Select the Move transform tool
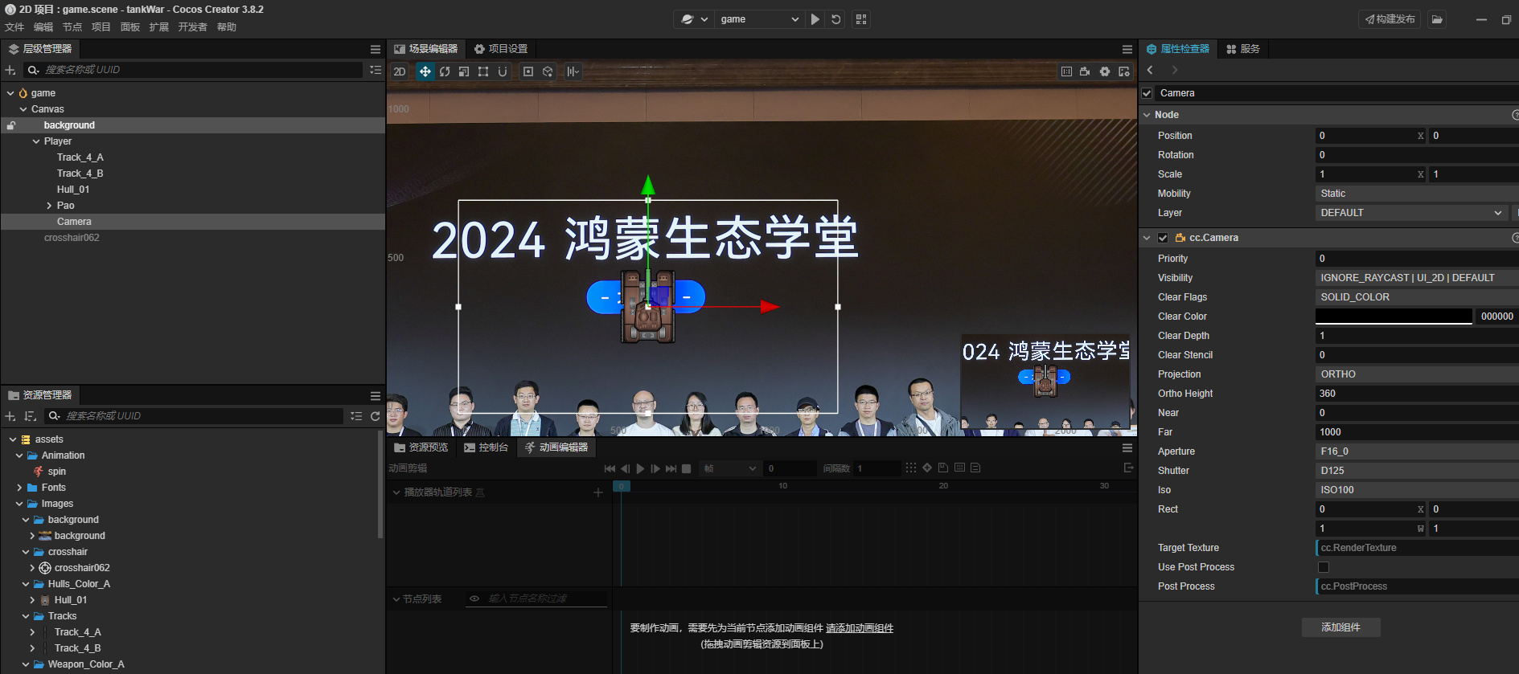The width and height of the screenshot is (1519, 674). tap(425, 71)
